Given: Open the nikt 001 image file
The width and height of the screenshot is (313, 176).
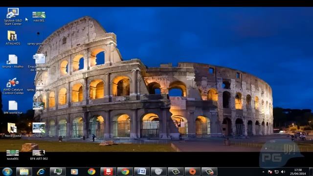Looking at the screenshot, I should pos(39,17).
